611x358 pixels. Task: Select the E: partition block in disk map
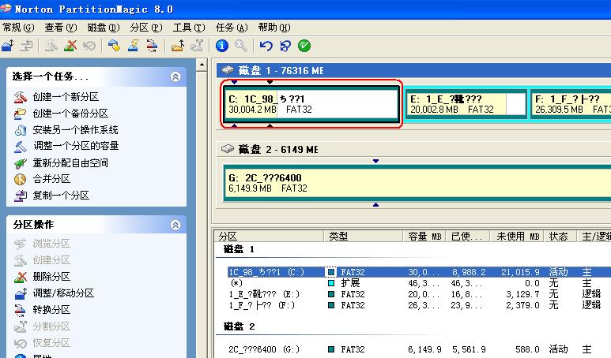tap(466, 104)
